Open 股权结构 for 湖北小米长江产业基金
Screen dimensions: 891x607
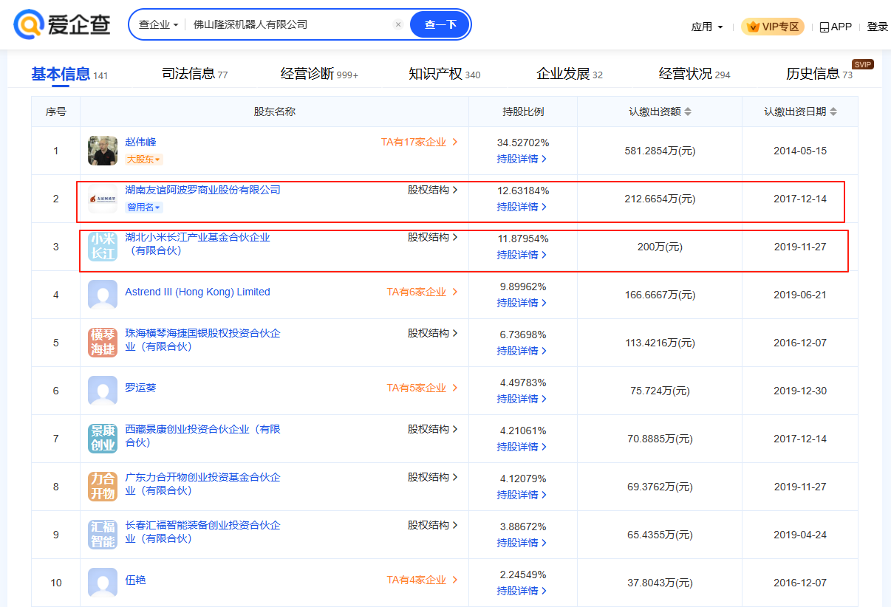[433, 237]
